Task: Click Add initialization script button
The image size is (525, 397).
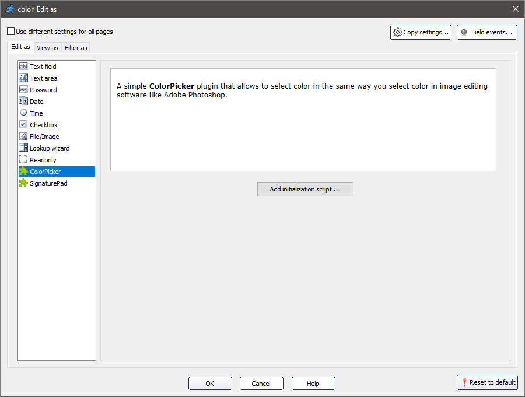Action: (x=304, y=189)
